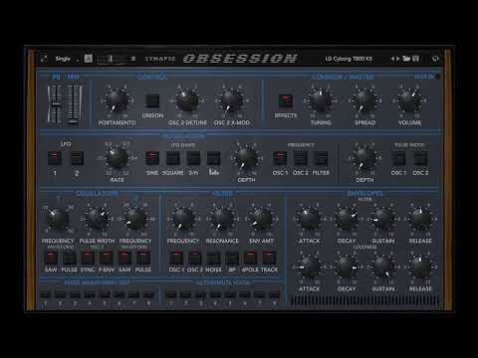The image size is (478, 358).
Task: Click the LFO frequency Depth knob
Action: click(246, 158)
